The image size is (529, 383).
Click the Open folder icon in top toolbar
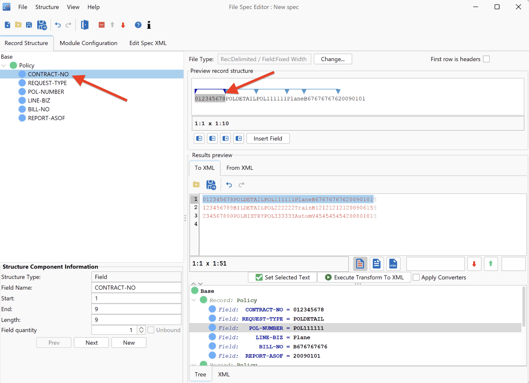tap(18, 25)
